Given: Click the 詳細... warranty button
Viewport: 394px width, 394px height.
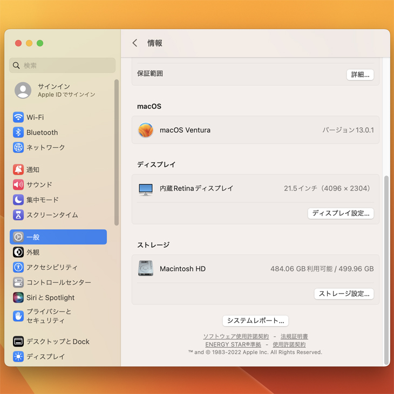Looking at the screenshot, I should [360, 74].
